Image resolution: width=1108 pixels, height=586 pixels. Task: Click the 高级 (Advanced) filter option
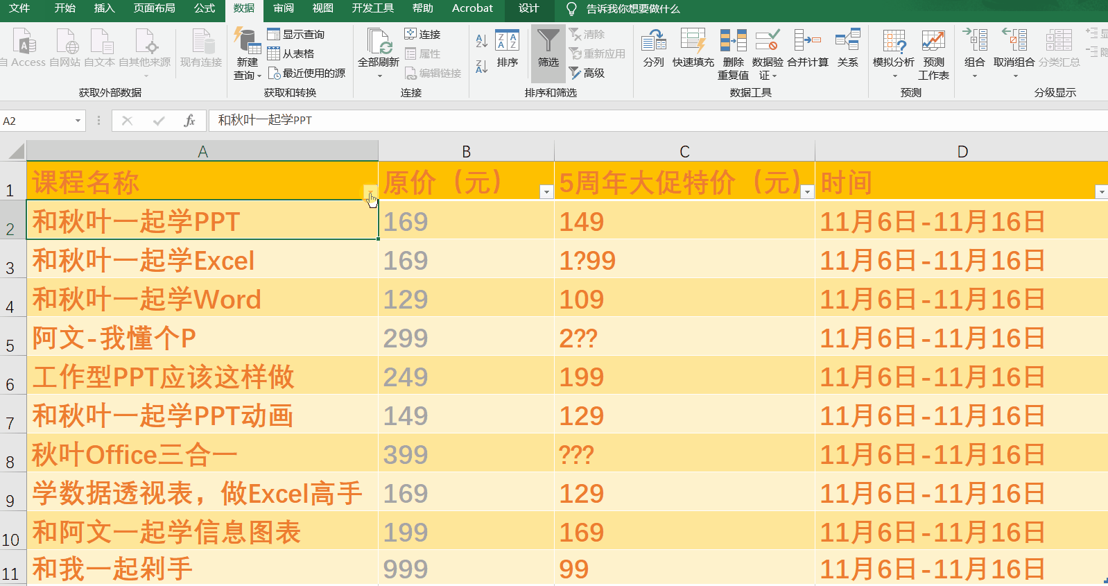click(x=587, y=73)
